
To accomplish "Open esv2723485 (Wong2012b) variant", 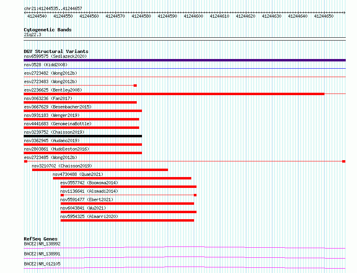I will pos(51,157).
